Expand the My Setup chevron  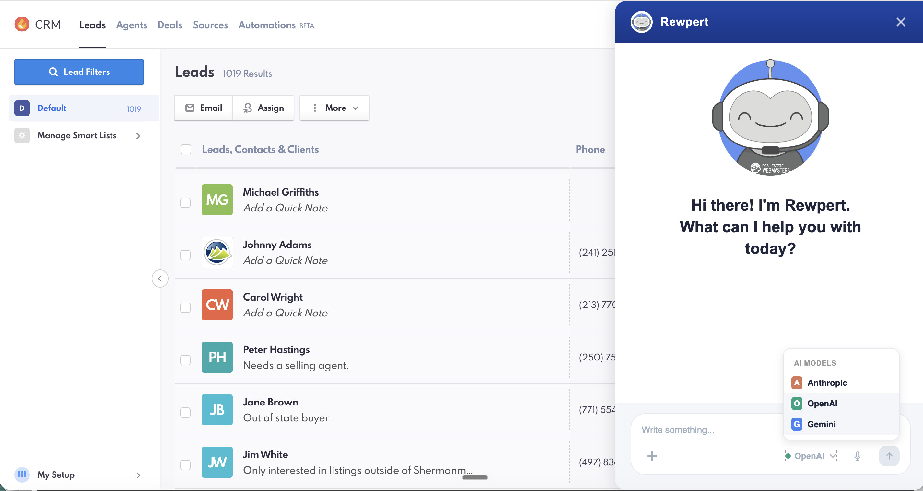click(x=138, y=475)
